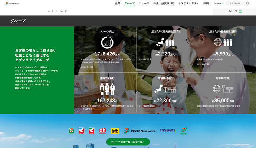The width and height of the screenshot is (256, 148).
Task: Open the 企業 menu item
Action: [118, 3]
